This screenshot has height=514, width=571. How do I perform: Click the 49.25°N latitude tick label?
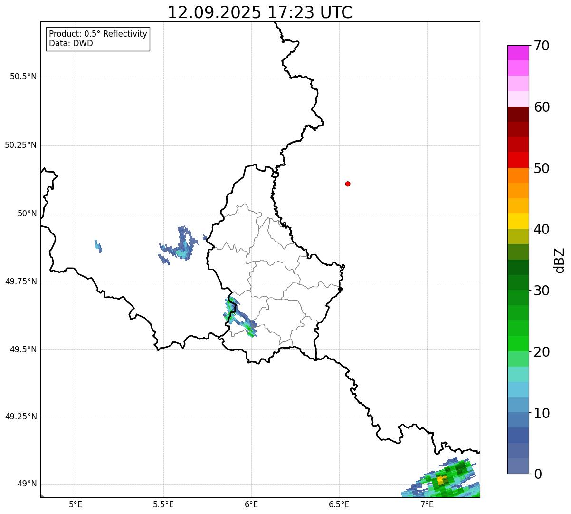21,417
